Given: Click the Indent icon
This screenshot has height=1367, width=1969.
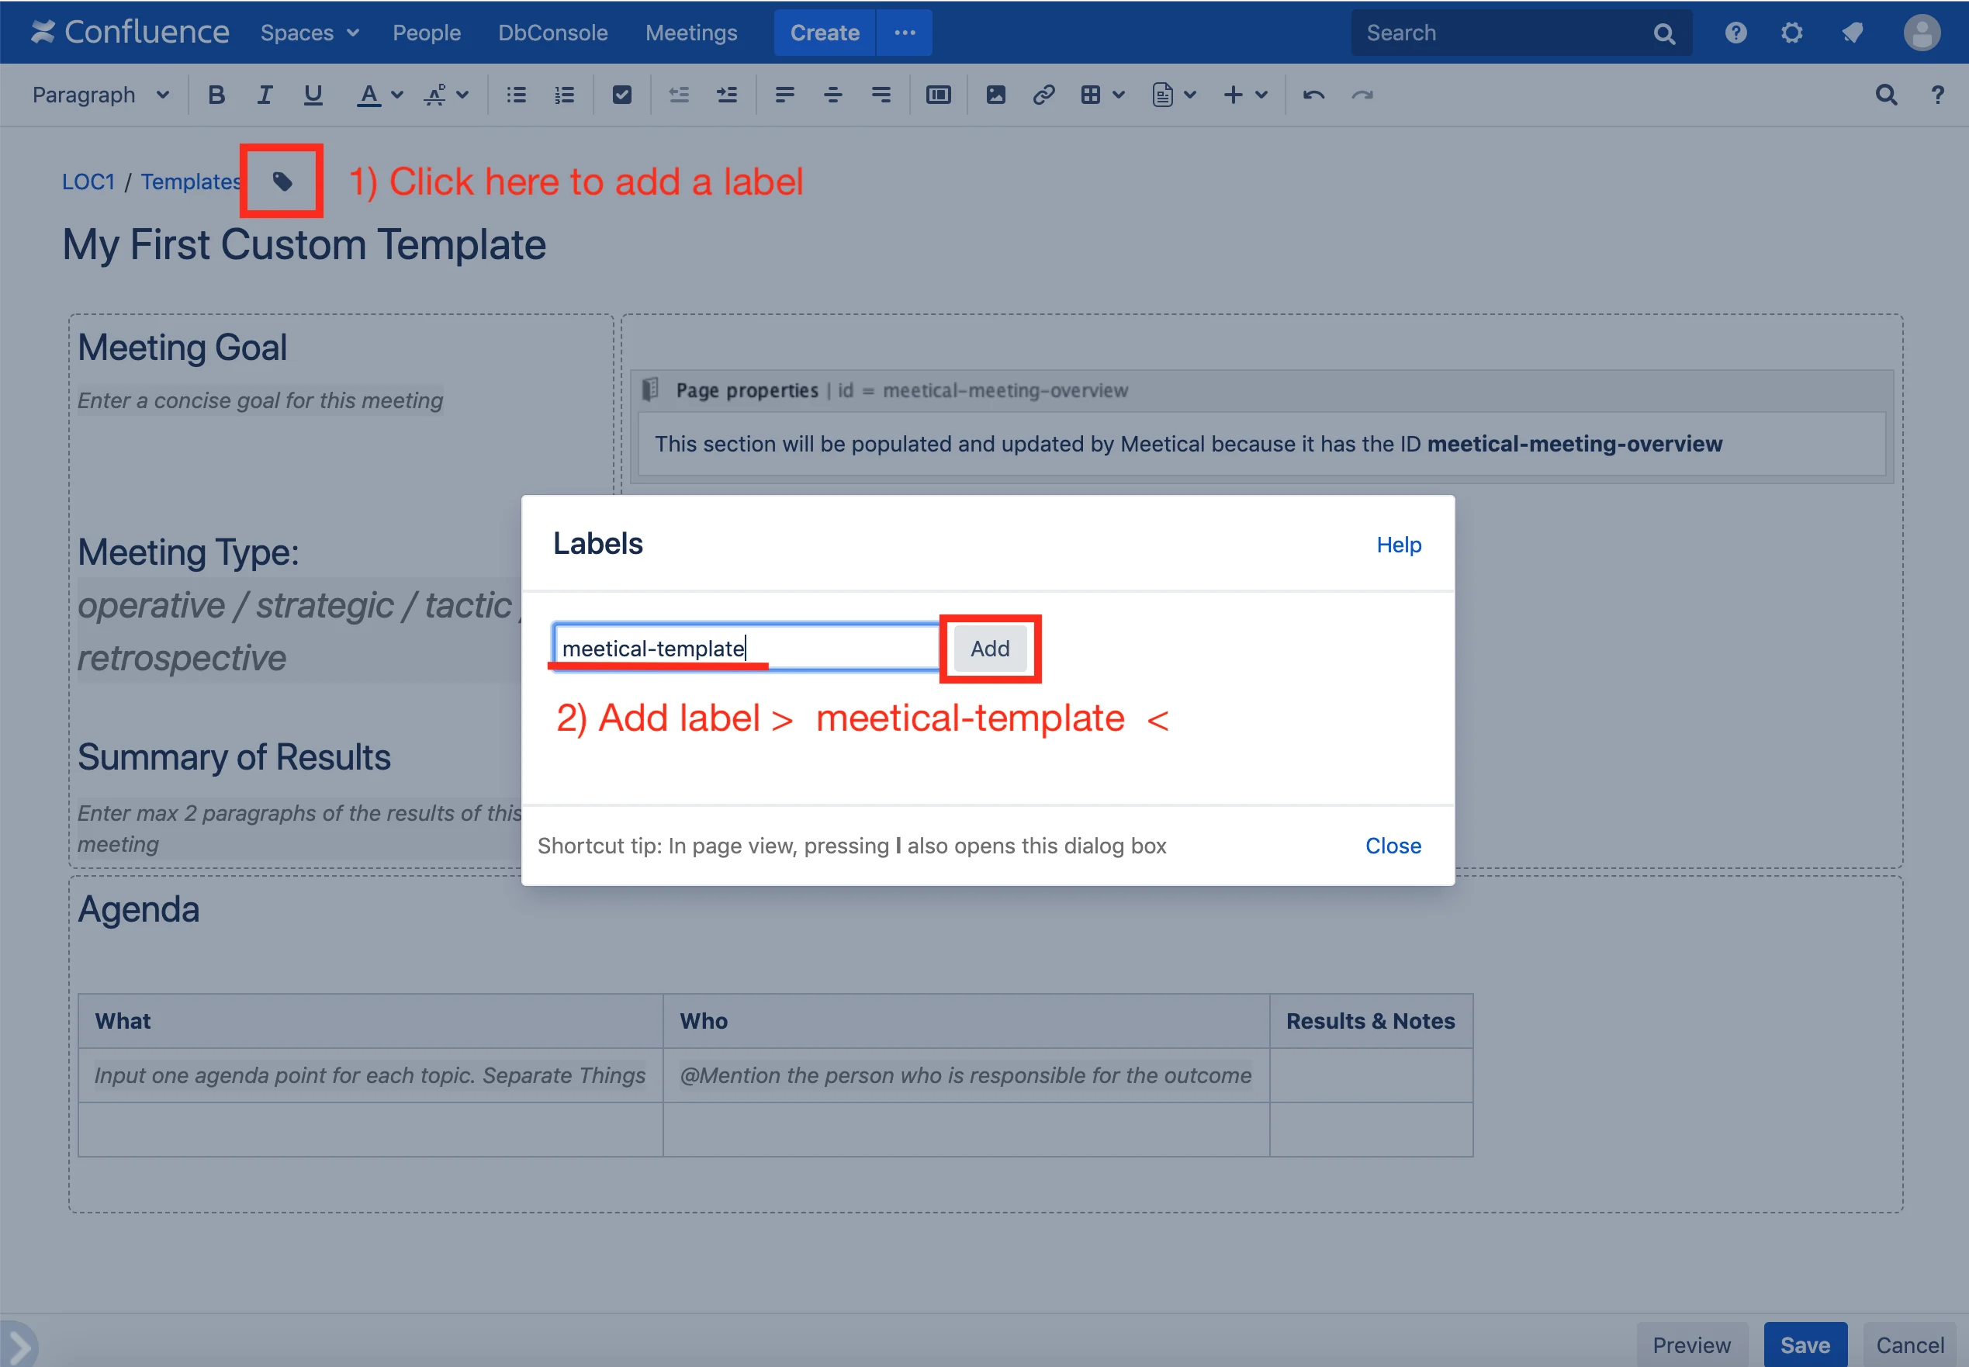Looking at the screenshot, I should coord(727,95).
